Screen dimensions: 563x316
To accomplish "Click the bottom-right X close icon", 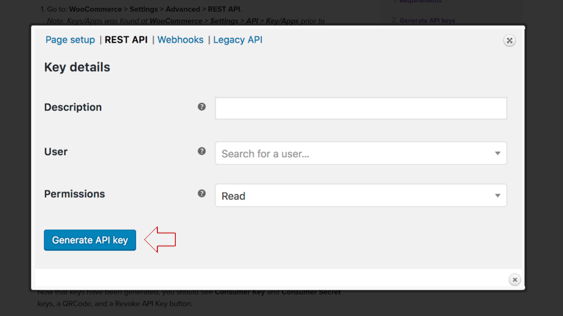I will click(x=515, y=280).
